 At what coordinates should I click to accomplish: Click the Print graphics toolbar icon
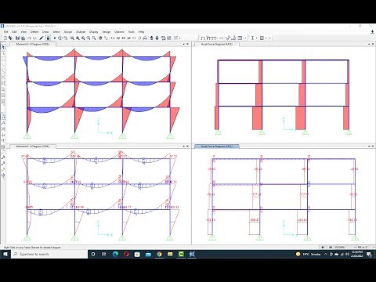point(23,38)
